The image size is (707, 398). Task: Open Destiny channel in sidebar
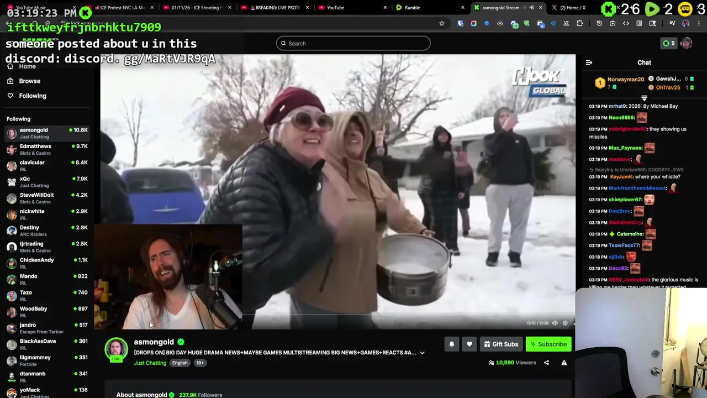pos(47,231)
